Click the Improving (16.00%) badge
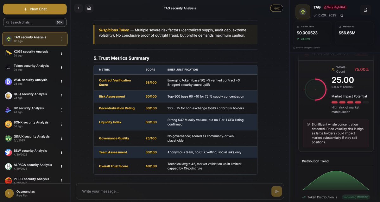Screen dimensions: 380x202 point(356,197)
